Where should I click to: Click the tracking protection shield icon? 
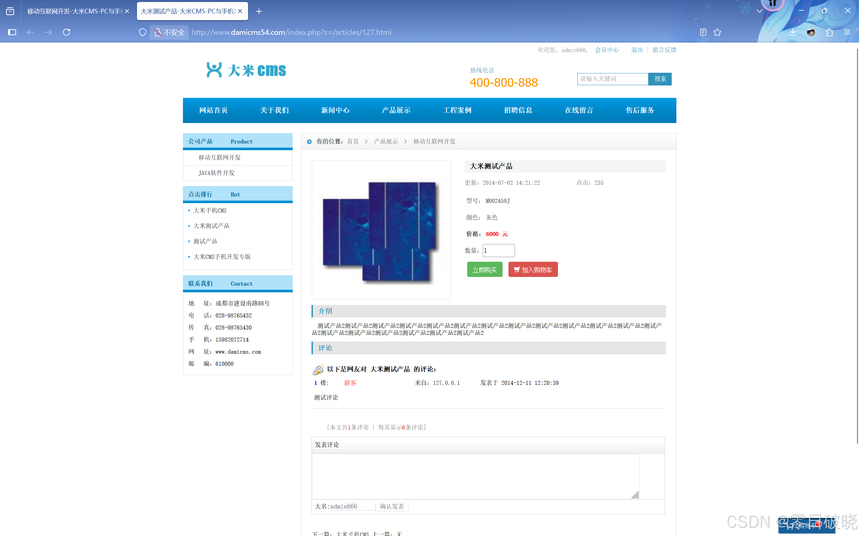(x=142, y=32)
